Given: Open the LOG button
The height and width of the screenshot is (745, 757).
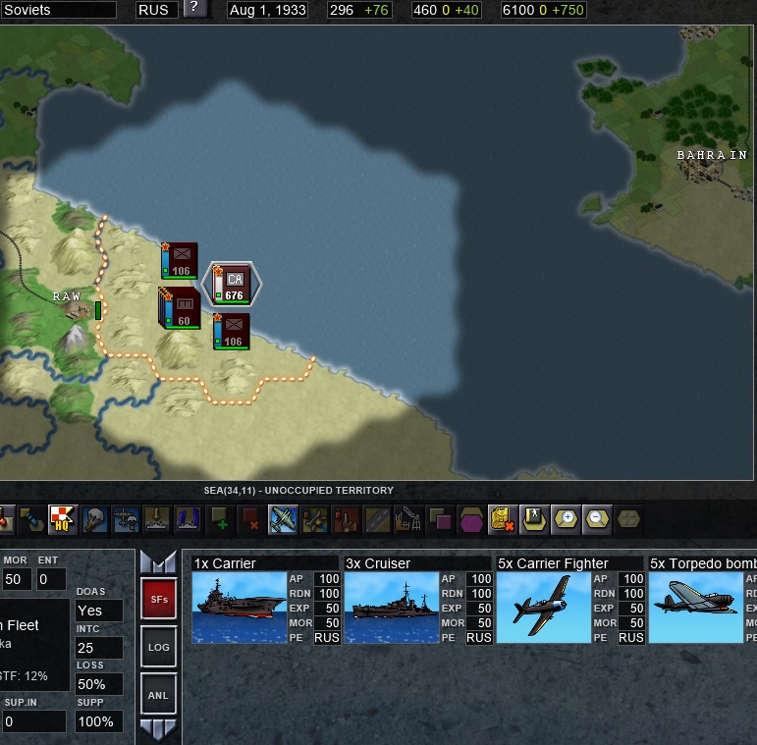Looking at the screenshot, I should click(159, 647).
